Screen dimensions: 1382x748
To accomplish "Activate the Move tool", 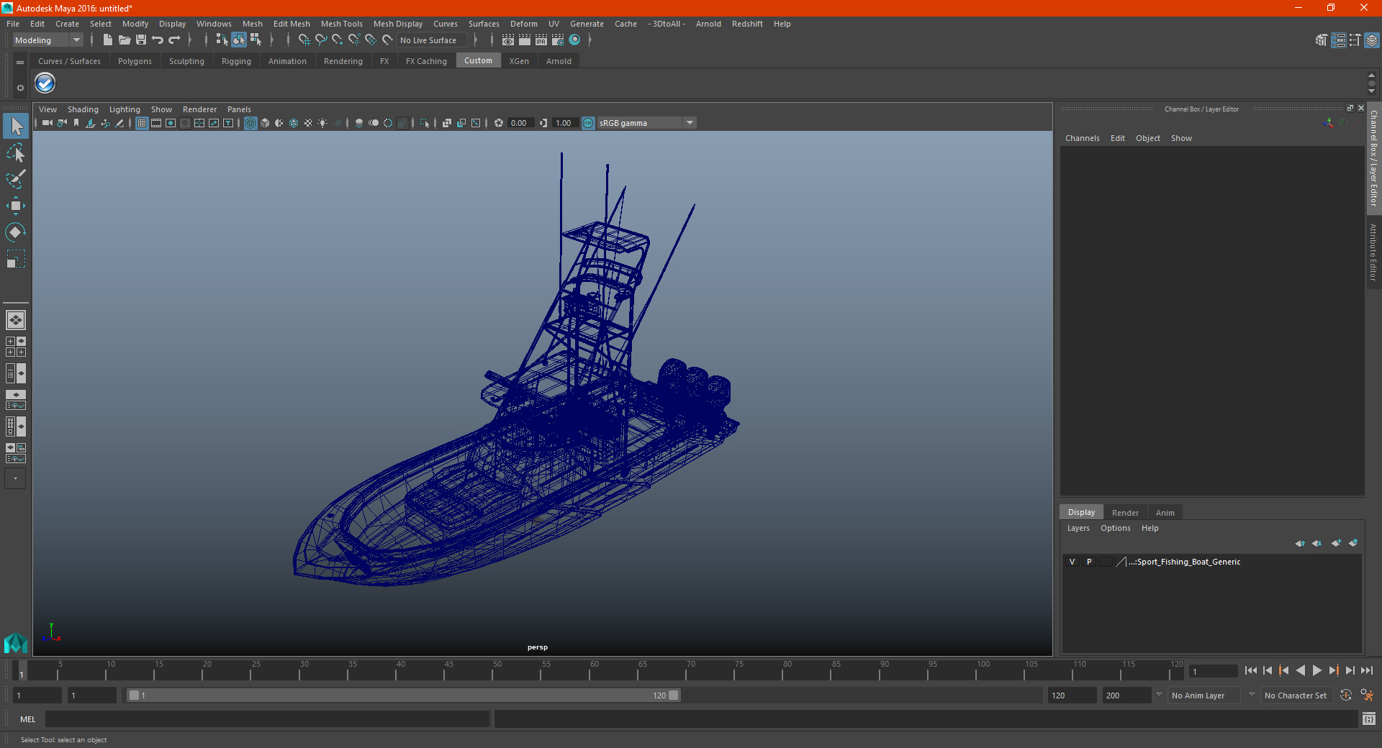I will tap(16, 206).
